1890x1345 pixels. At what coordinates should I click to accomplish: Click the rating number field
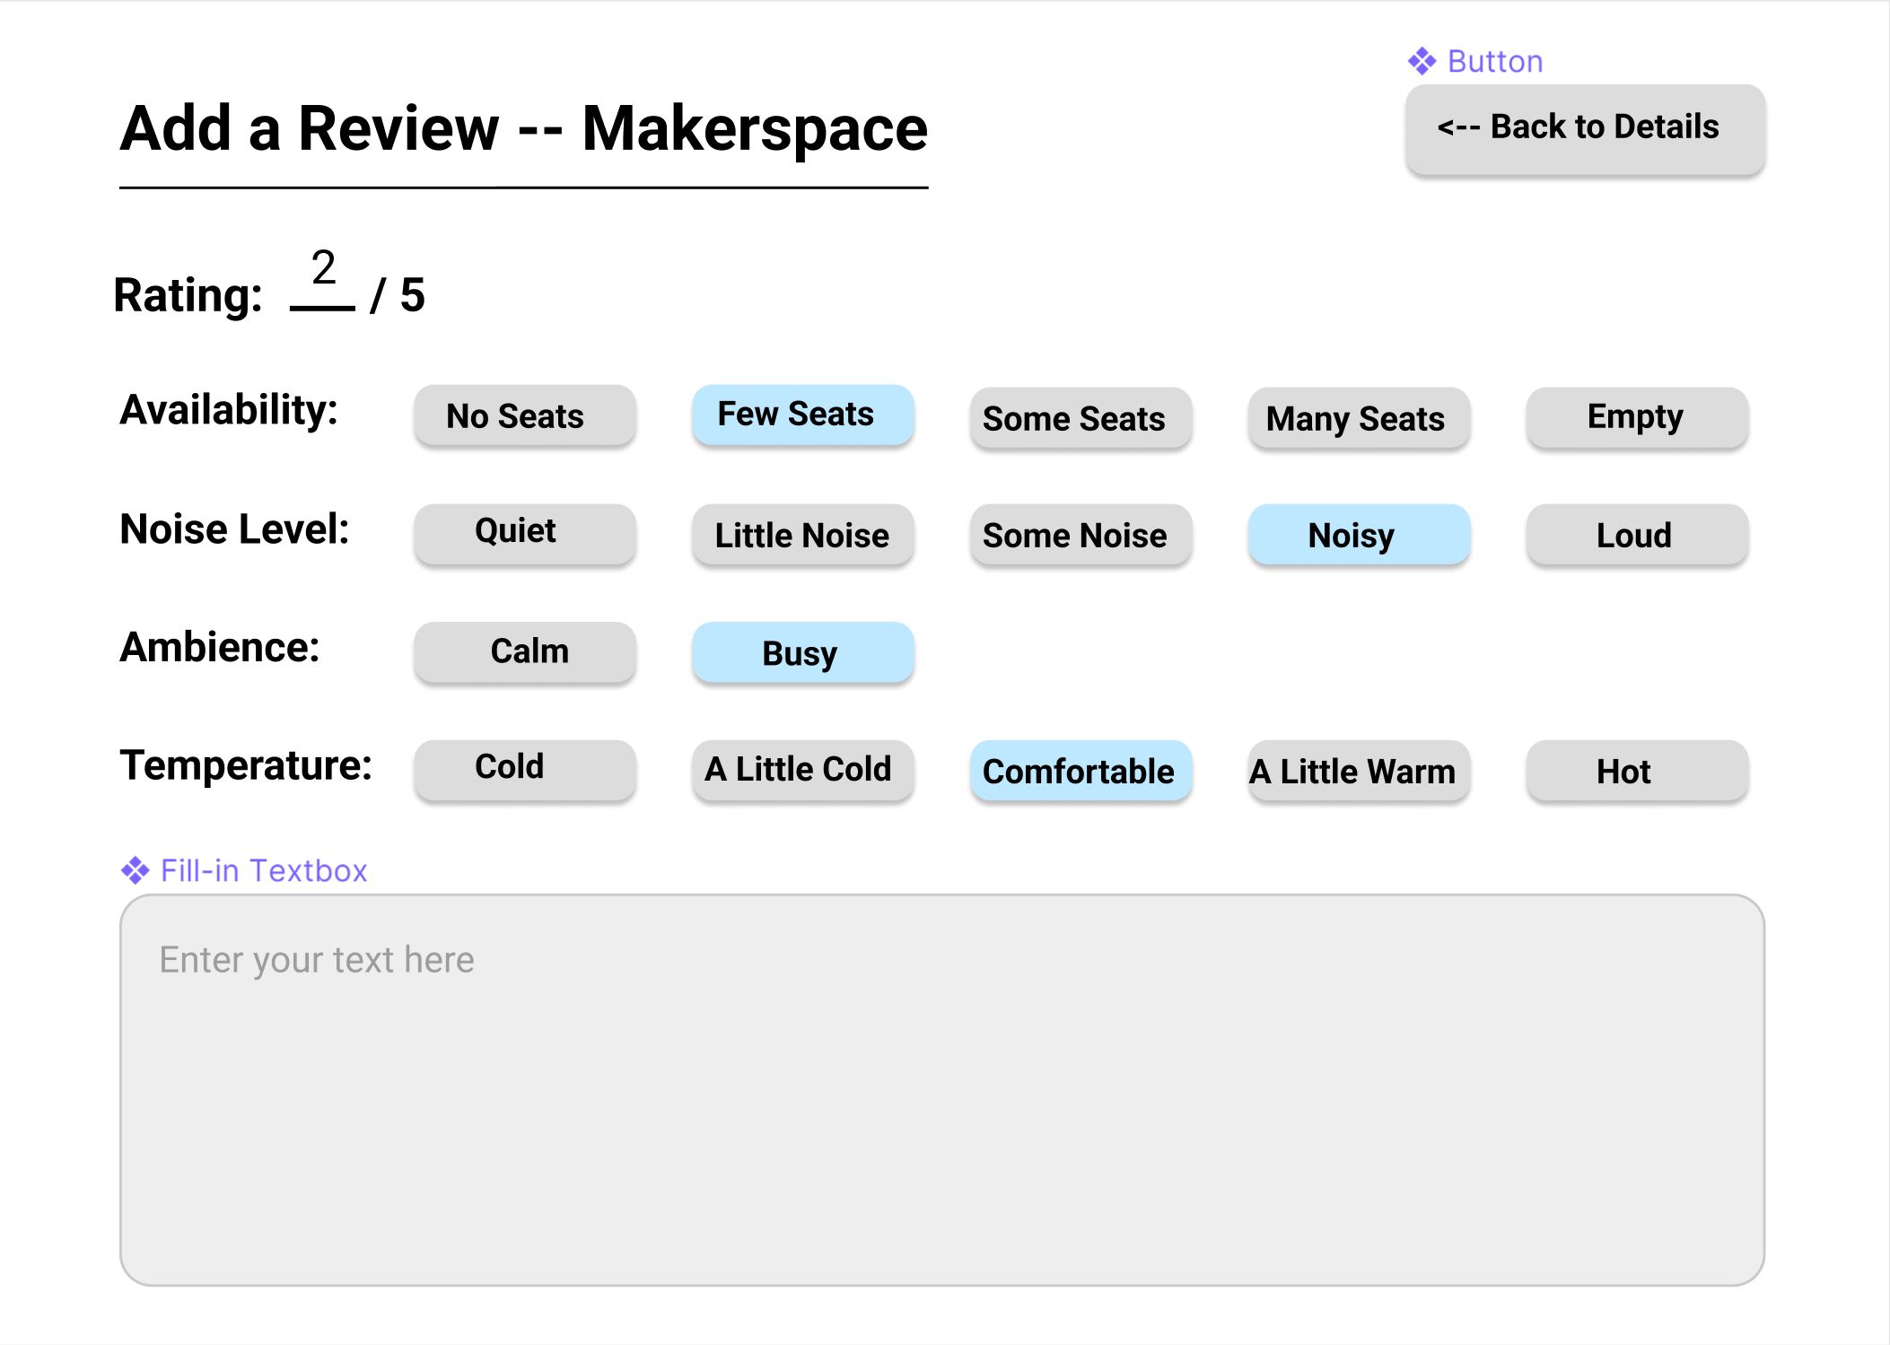click(323, 280)
